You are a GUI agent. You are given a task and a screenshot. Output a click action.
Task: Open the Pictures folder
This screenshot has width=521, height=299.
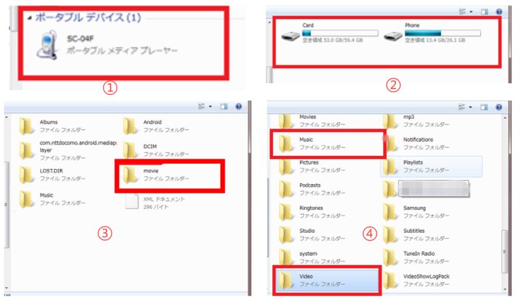(313, 166)
